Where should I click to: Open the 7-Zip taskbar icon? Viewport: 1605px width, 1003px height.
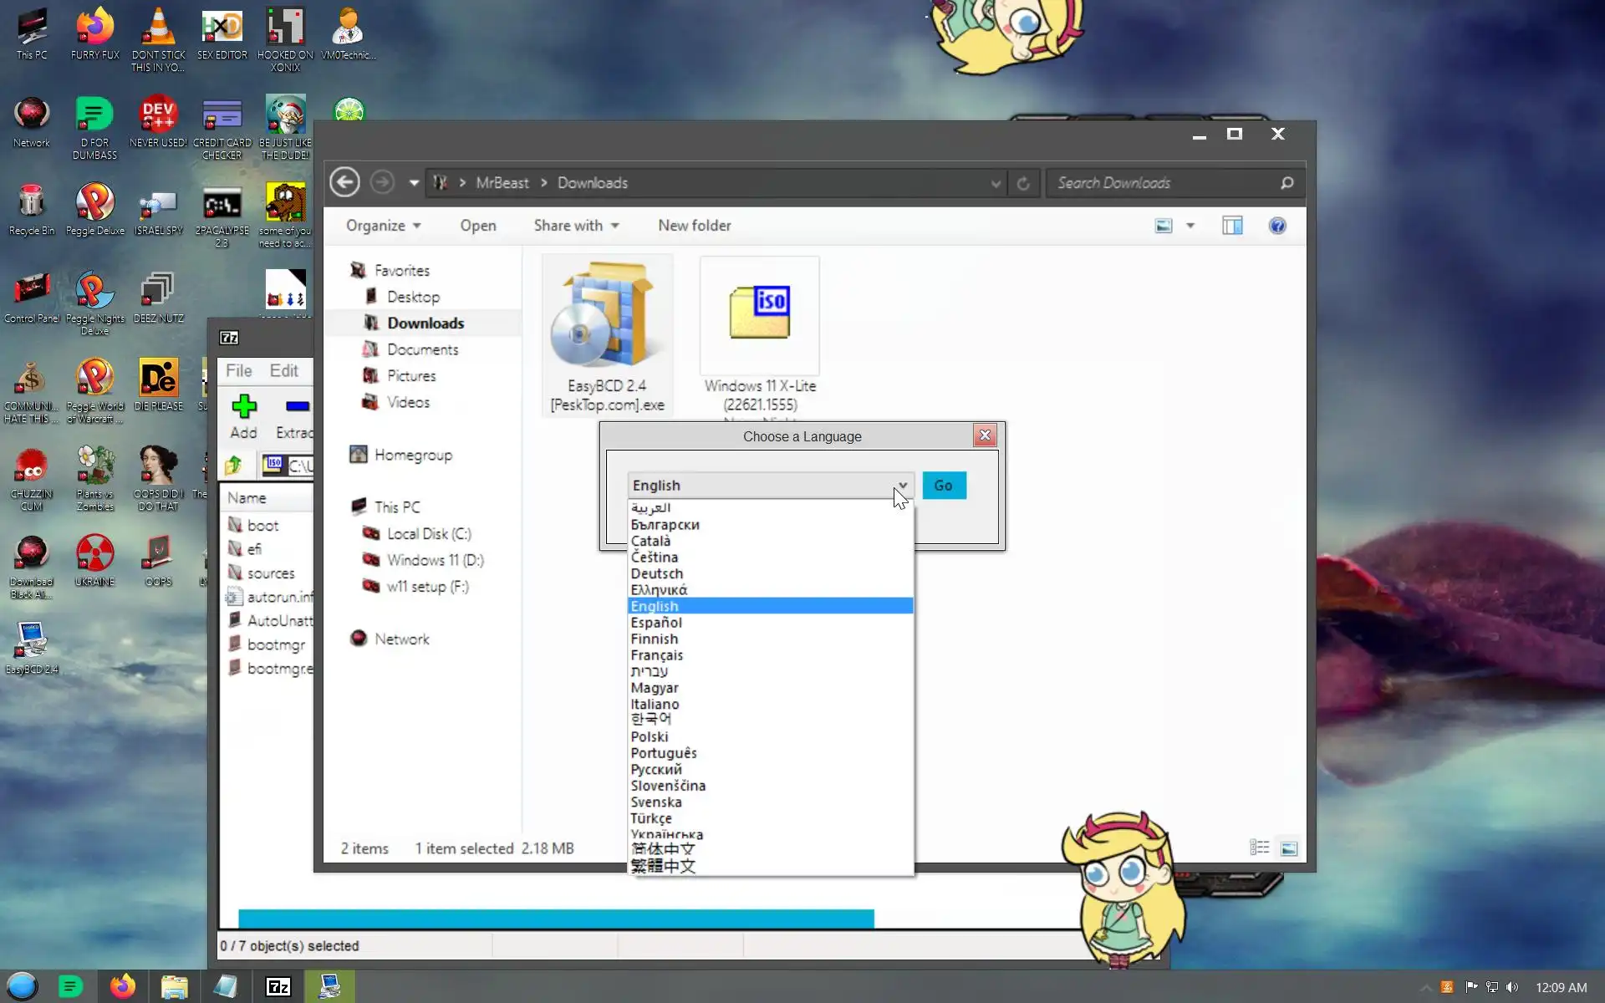(x=278, y=986)
